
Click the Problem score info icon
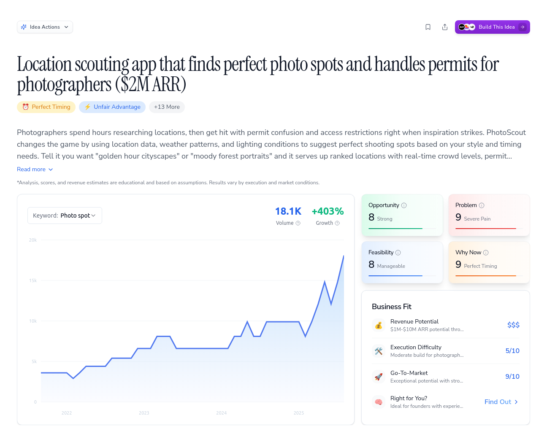tap(482, 205)
